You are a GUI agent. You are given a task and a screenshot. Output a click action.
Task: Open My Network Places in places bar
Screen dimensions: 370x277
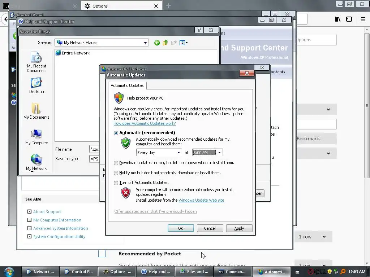tap(36, 163)
